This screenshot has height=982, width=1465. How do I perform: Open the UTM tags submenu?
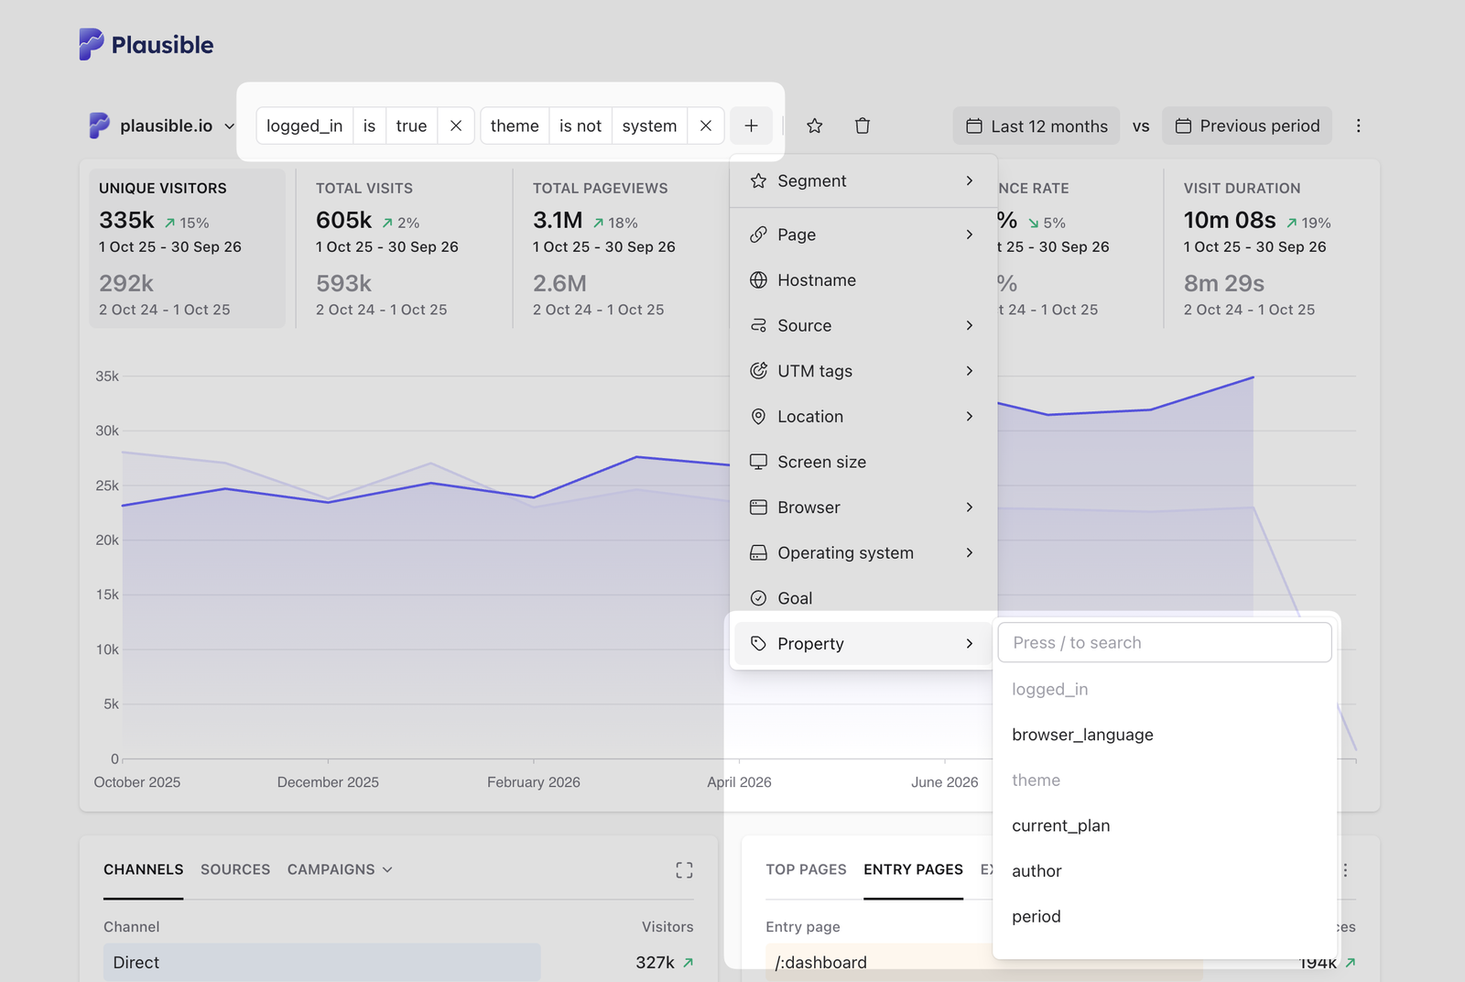pyautogui.click(x=863, y=371)
